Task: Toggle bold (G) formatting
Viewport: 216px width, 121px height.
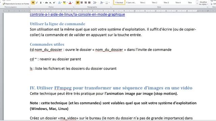Action: tap(33, 3)
